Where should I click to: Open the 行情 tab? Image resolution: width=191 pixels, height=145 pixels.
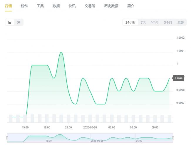pyautogui.click(x=8, y=6)
